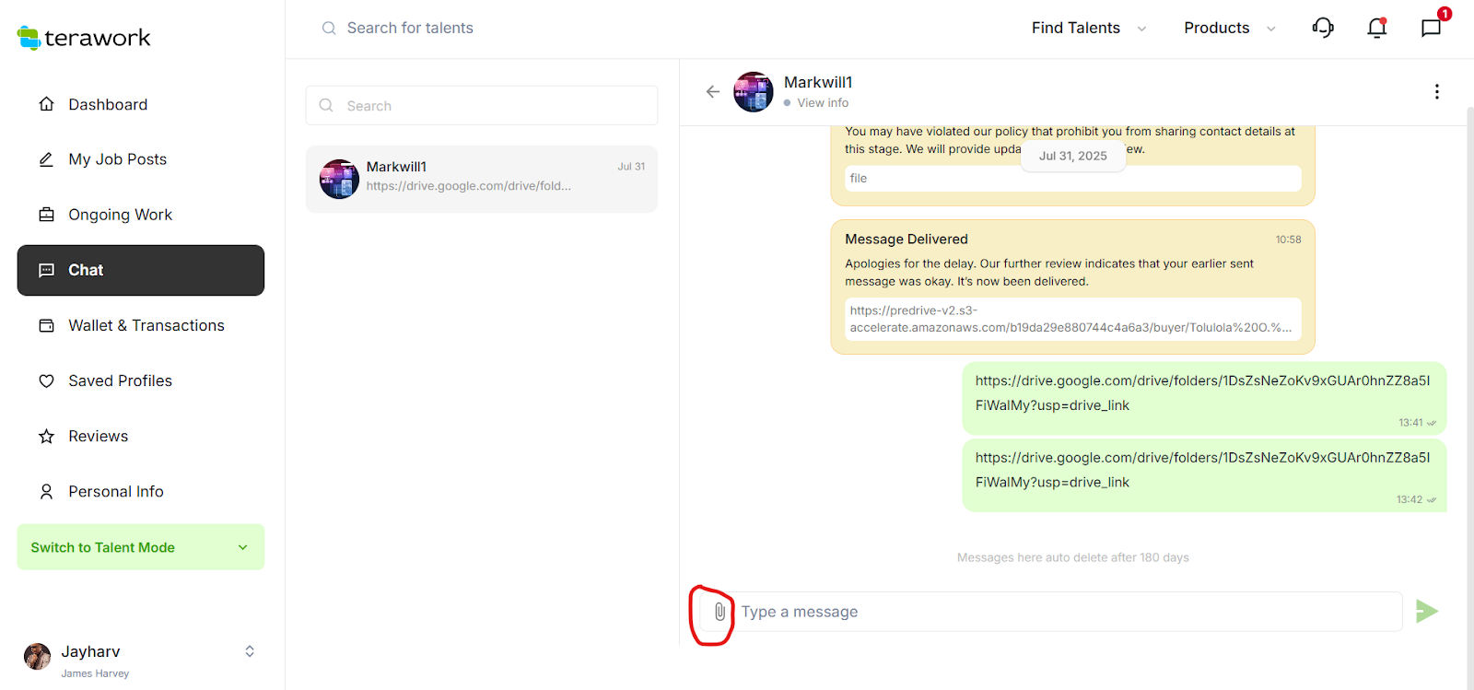Send message with green arrow icon
1474x690 pixels.
[1426, 612]
